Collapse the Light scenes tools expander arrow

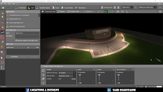(39, 15)
